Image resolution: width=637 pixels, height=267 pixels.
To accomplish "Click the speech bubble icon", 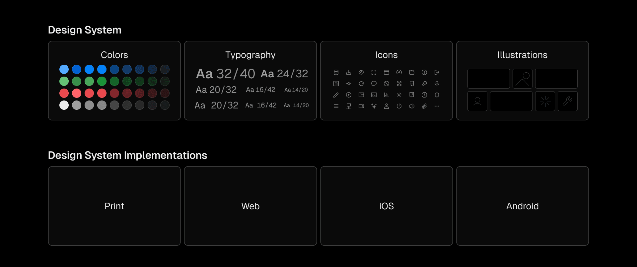I will (374, 84).
